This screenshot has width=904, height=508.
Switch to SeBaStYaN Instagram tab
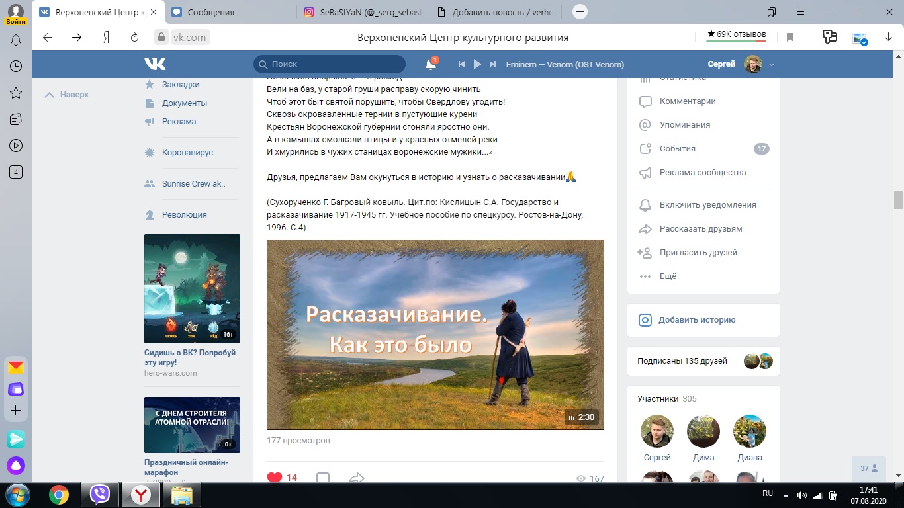coord(363,12)
